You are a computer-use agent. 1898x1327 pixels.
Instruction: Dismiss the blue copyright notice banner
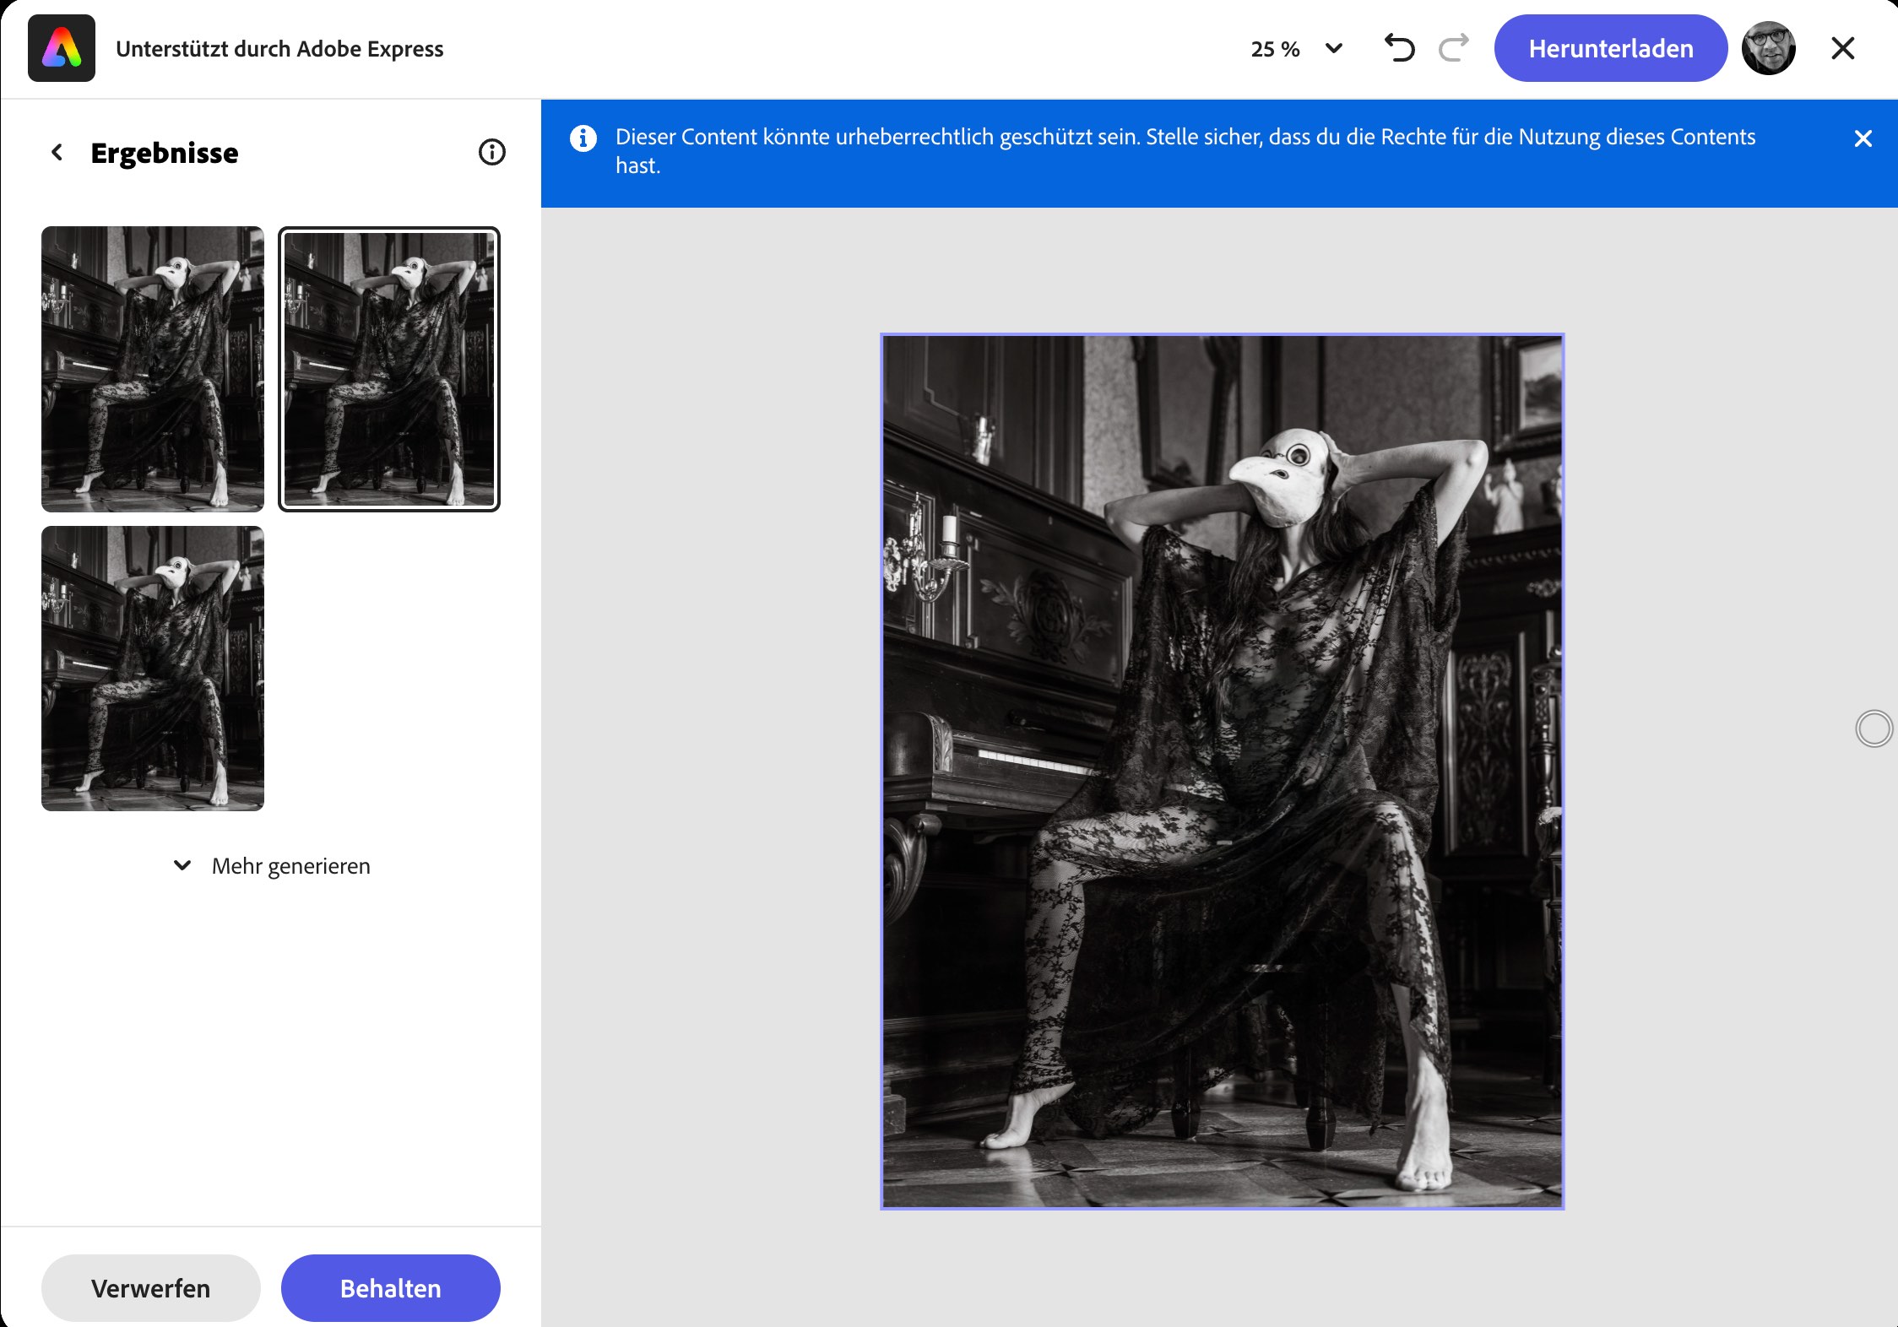pyautogui.click(x=1863, y=138)
